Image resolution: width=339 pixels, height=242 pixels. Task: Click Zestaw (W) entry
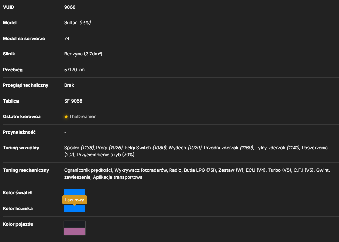click(x=231, y=170)
